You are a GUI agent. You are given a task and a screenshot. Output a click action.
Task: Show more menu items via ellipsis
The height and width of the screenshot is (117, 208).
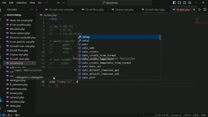(x=46, y=3)
